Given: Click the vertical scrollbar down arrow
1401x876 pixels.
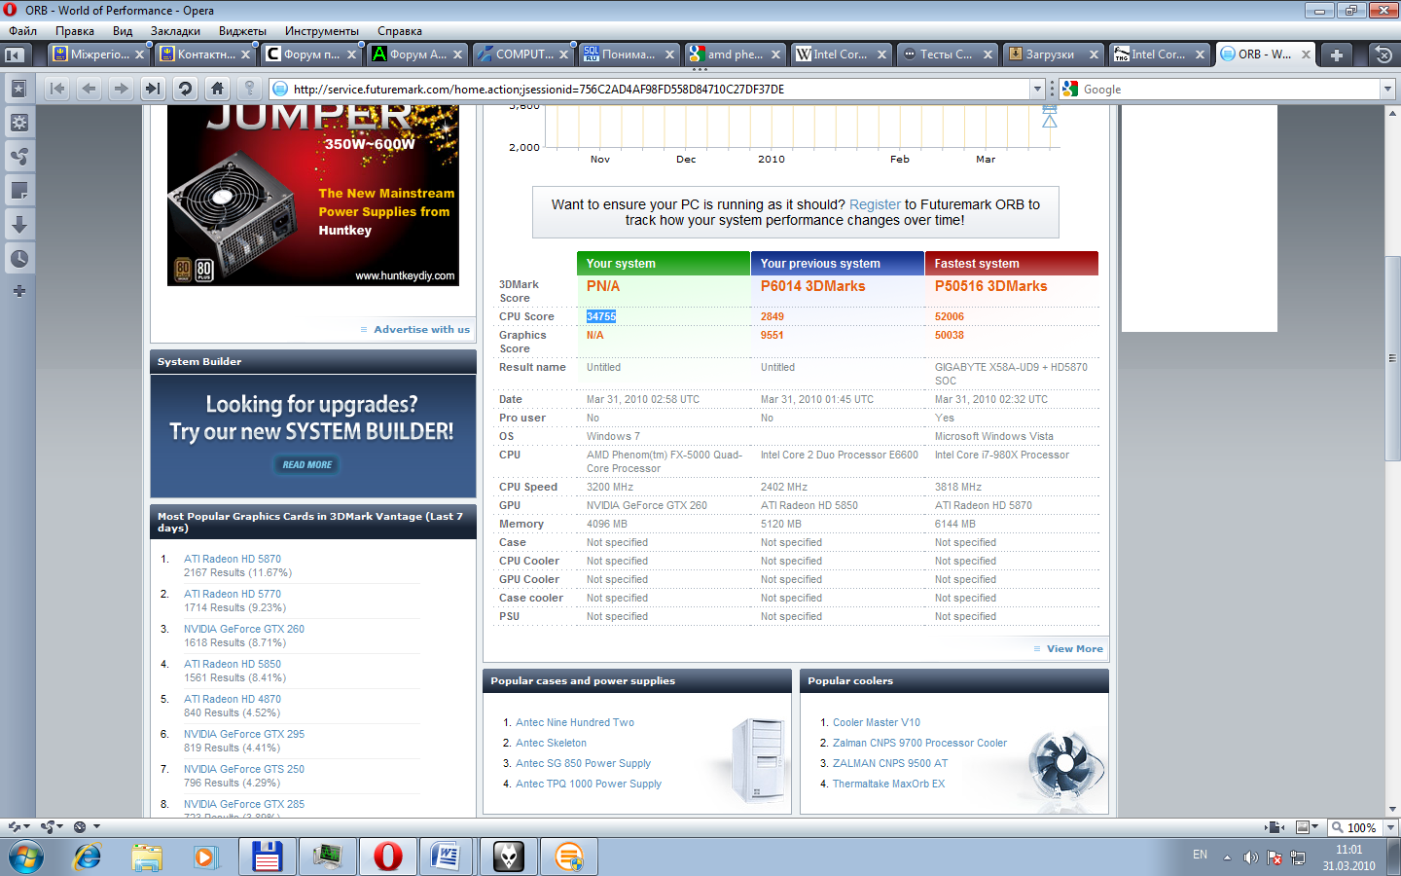Looking at the screenshot, I should [x=1392, y=809].
